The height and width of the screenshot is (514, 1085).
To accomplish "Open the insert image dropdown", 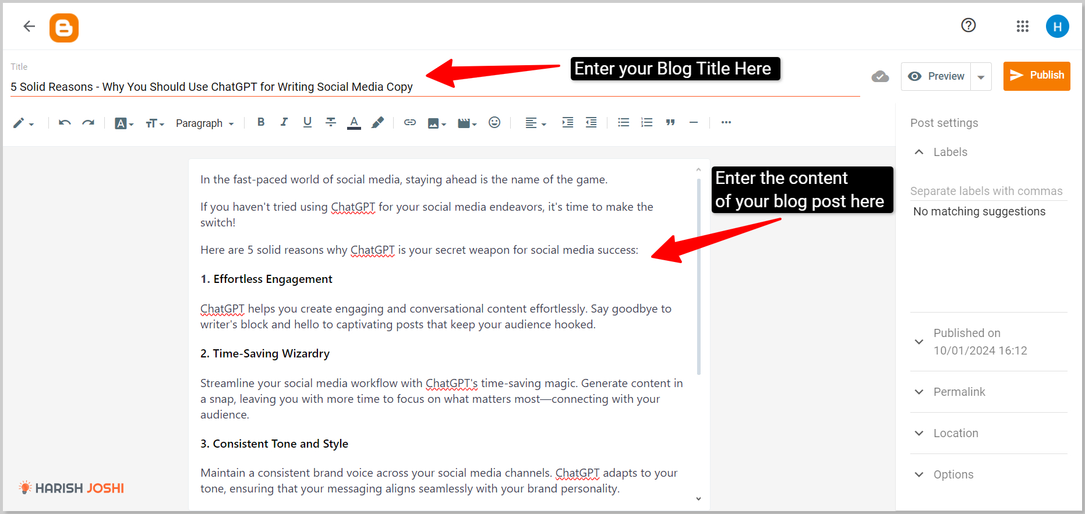I will [x=437, y=123].
